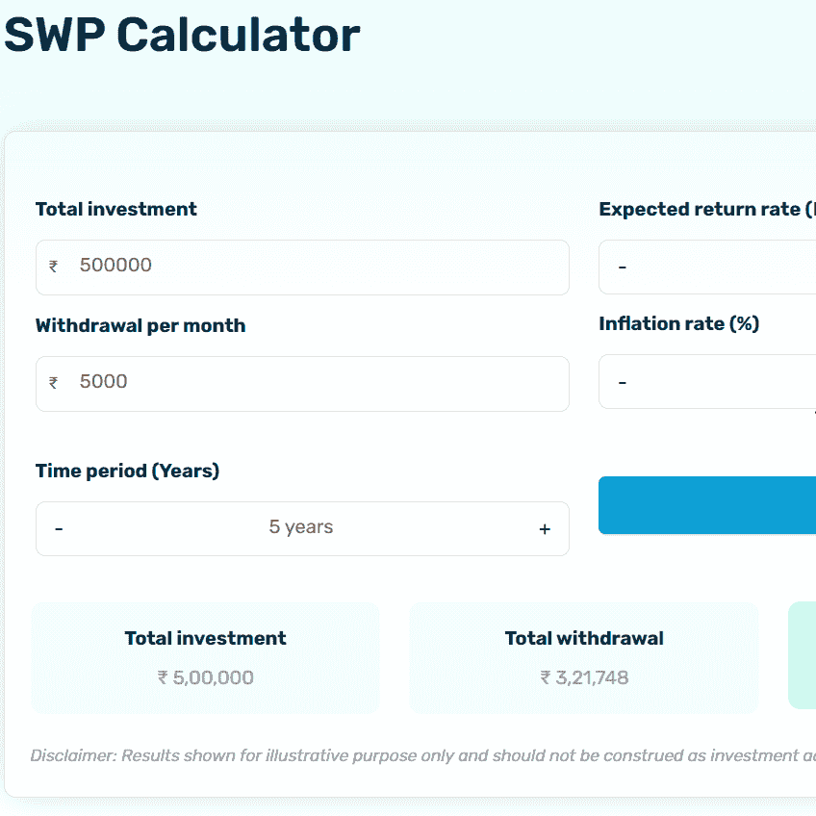816x816 pixels.
Task: Click the rupee icon in Total investment field
Action: coord(54,267)
